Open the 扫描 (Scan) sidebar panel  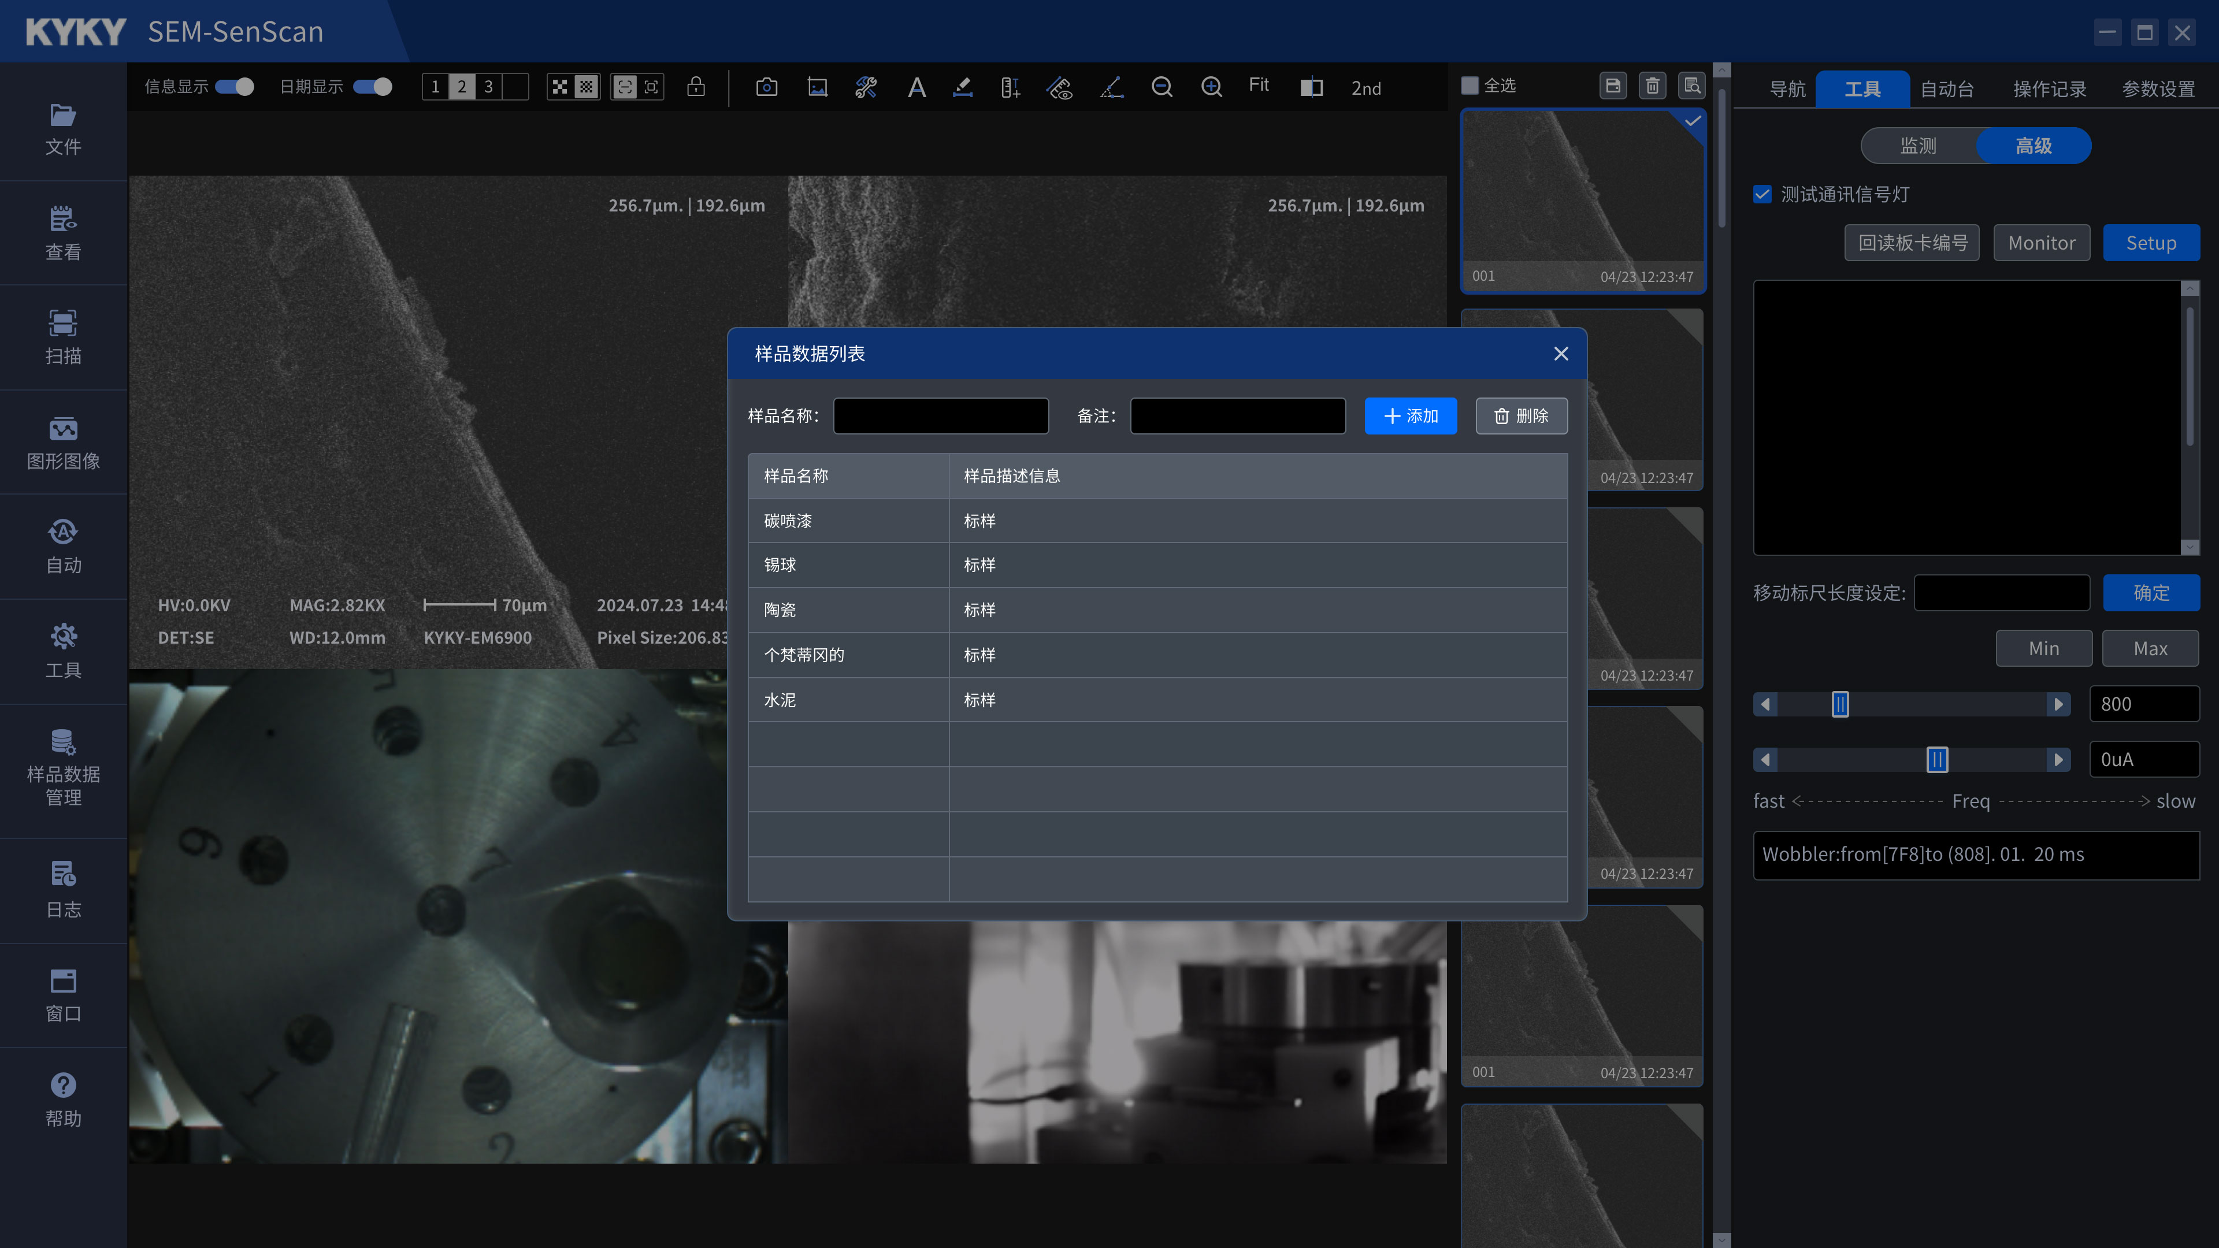[63, 337]
